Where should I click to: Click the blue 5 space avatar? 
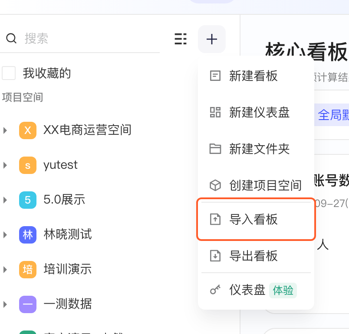28,200
